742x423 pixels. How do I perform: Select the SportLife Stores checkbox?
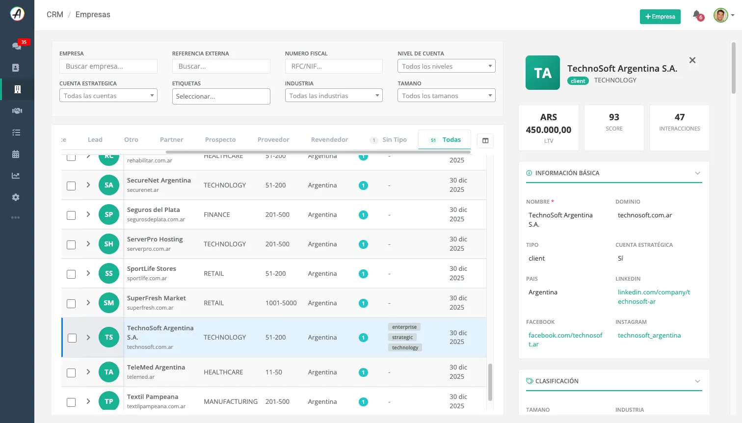[x=71, y=274]
